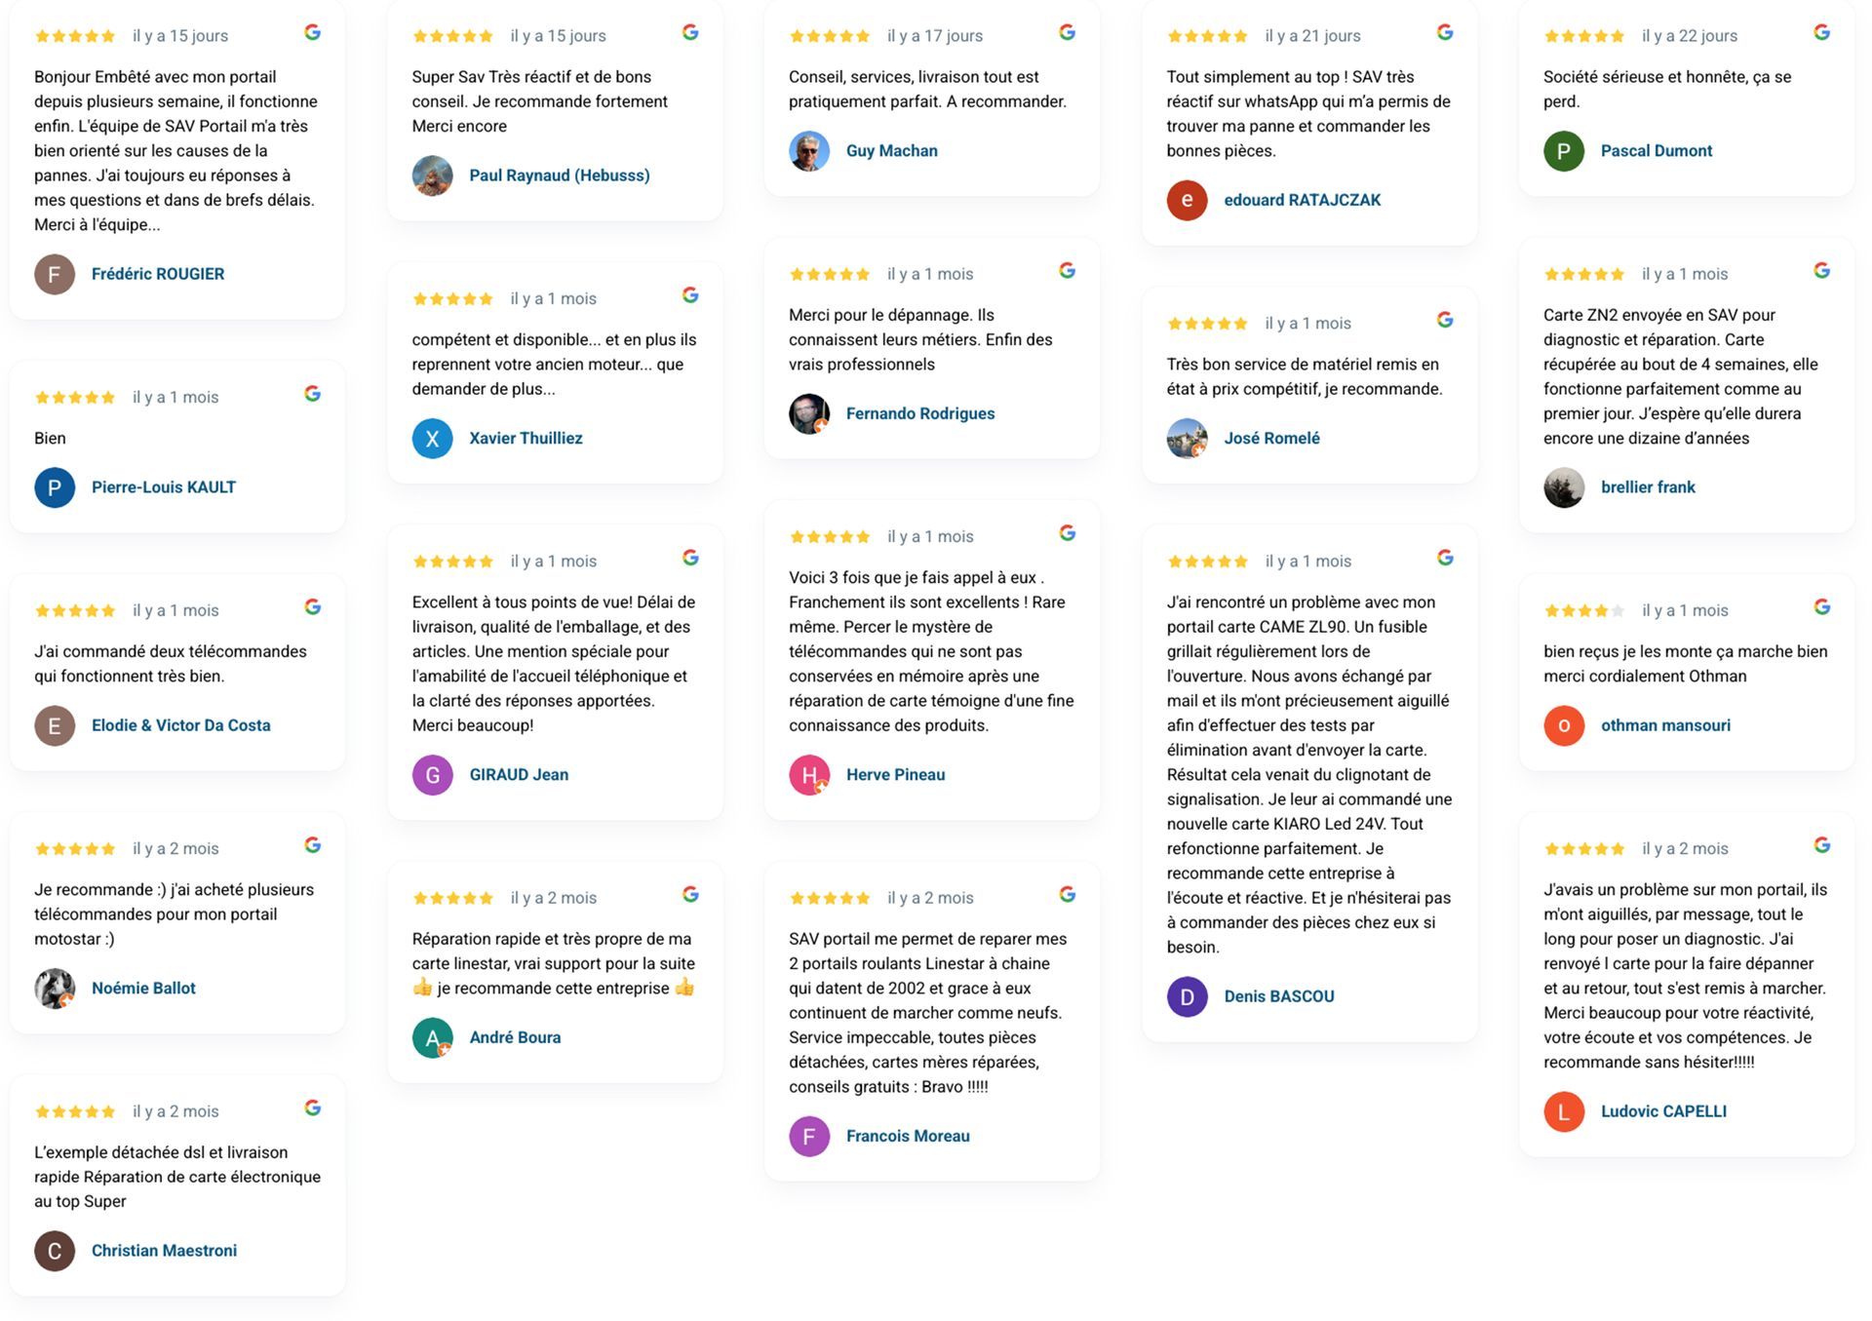Click Google icon on Denis BASCOU's review

point(1445,558)
